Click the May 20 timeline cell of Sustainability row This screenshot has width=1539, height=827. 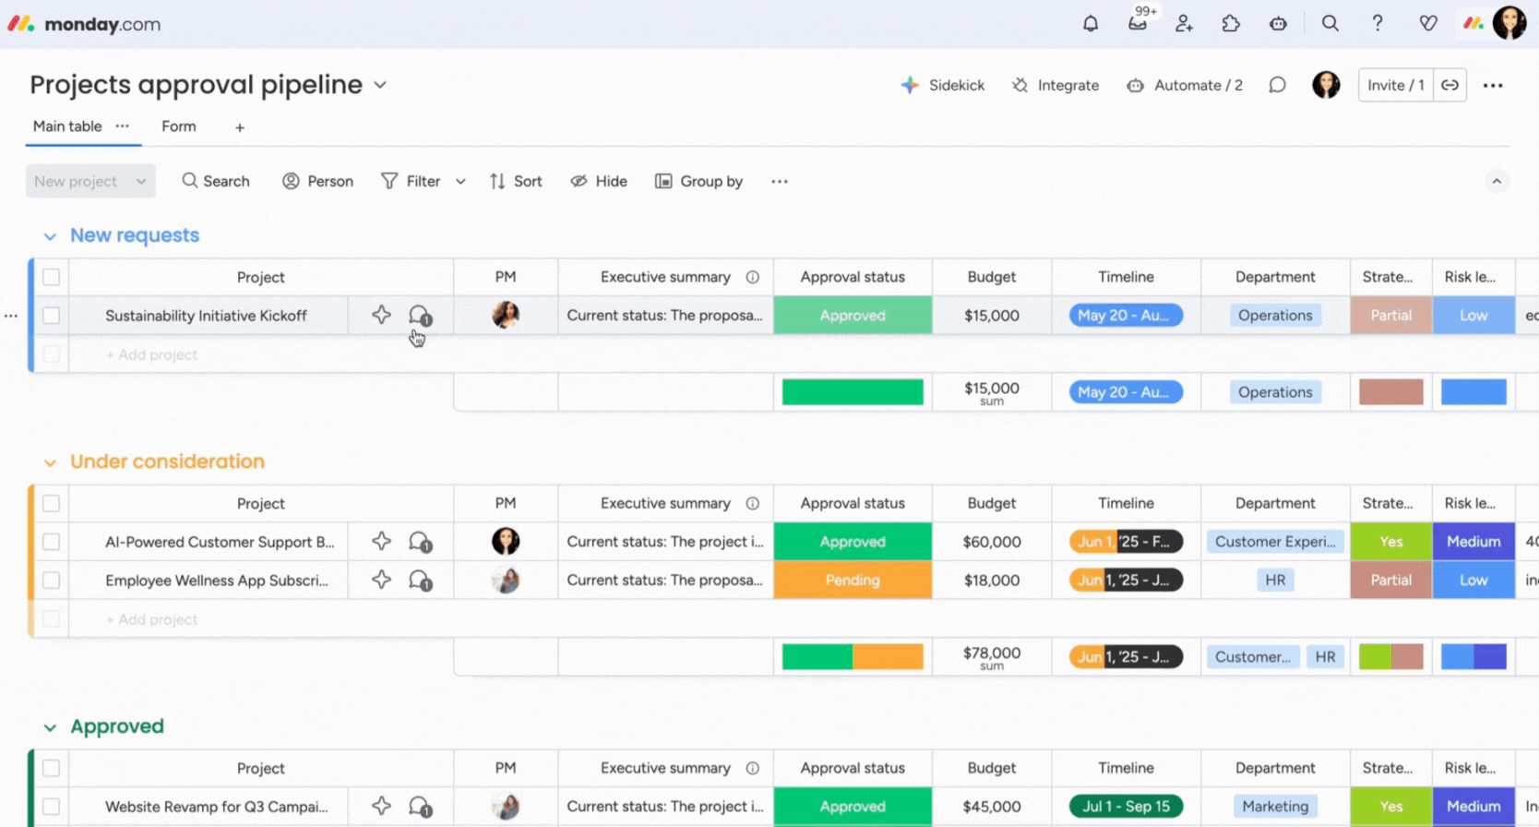[1126, 316]
